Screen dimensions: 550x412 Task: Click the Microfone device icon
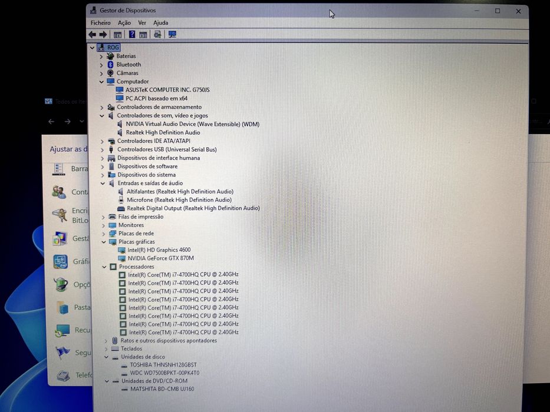click(121, 200)
